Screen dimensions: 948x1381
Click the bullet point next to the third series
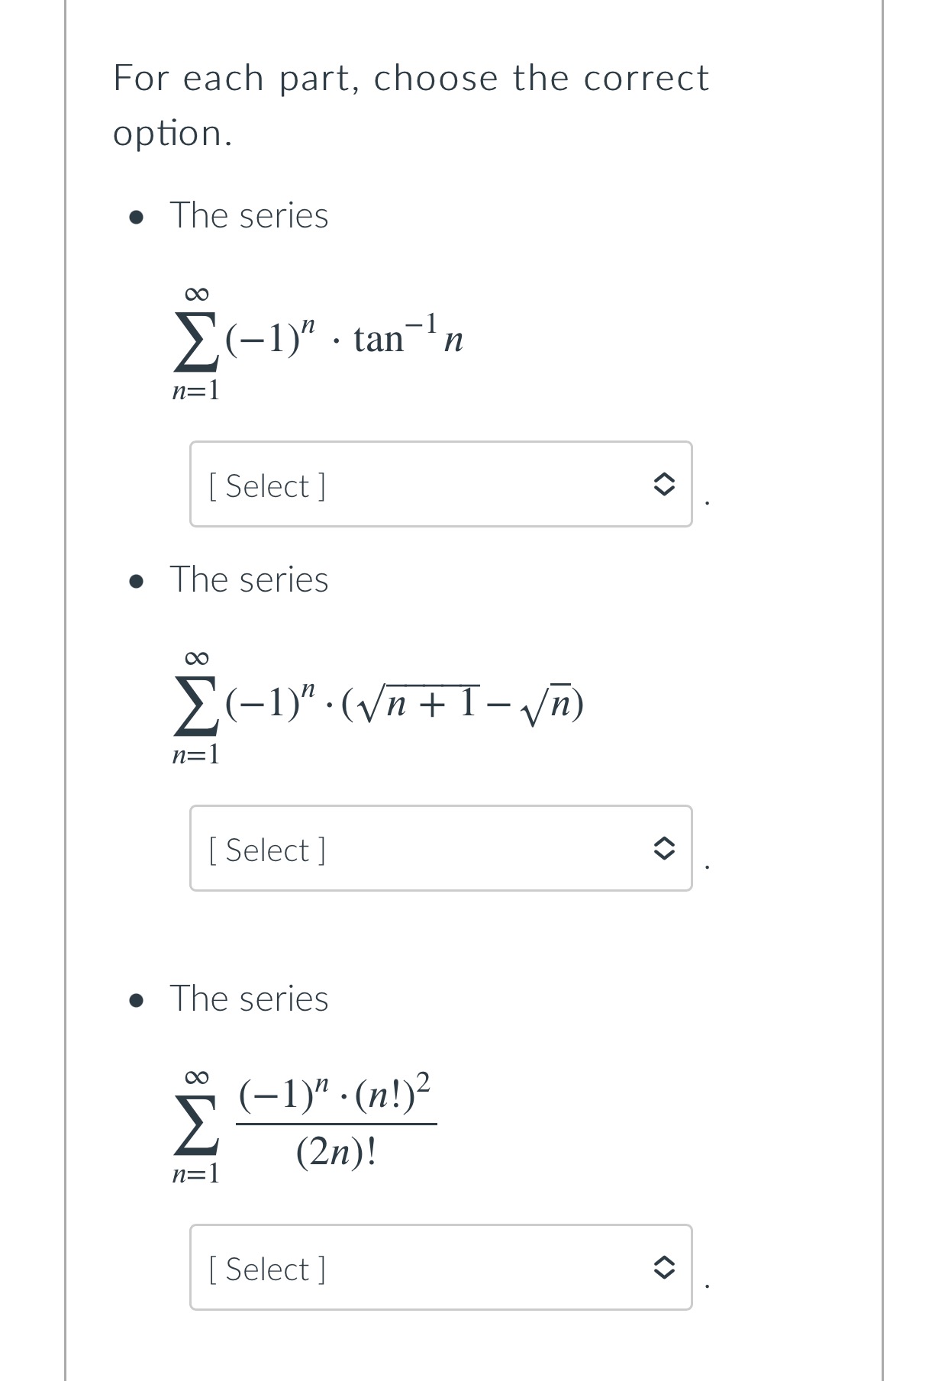(x=136, y=999)
